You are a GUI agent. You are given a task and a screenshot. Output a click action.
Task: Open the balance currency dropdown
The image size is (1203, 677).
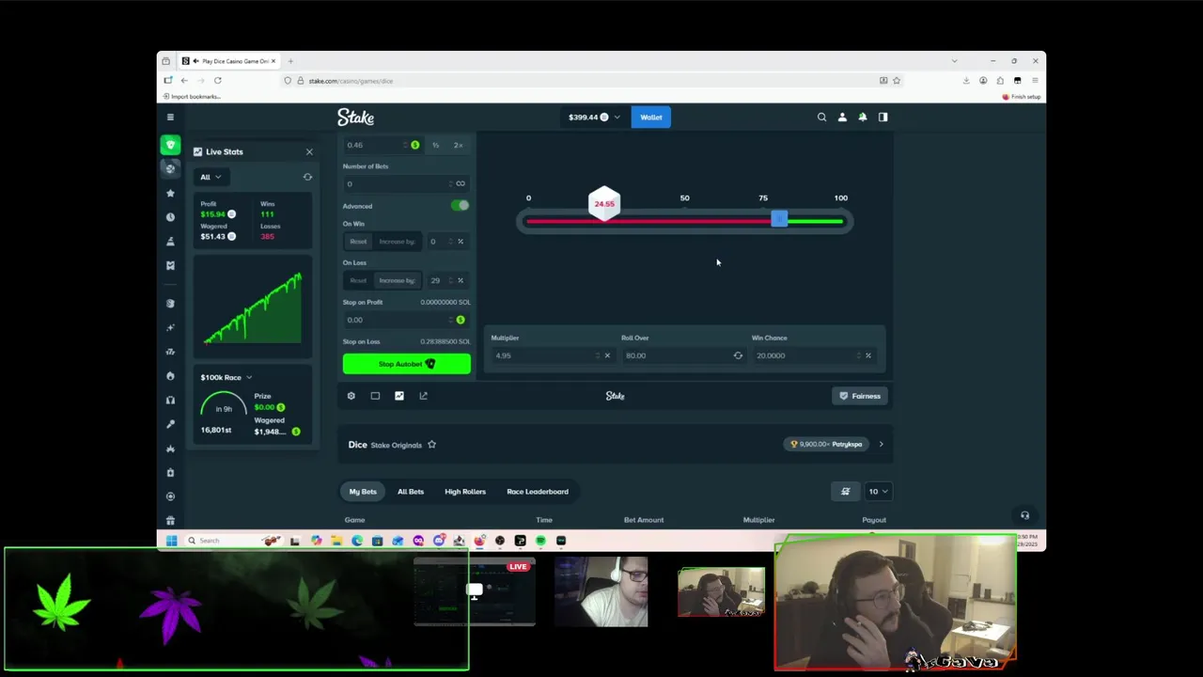[594, 118]
